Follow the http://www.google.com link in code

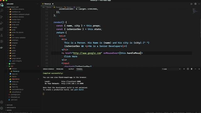[87, 53]
